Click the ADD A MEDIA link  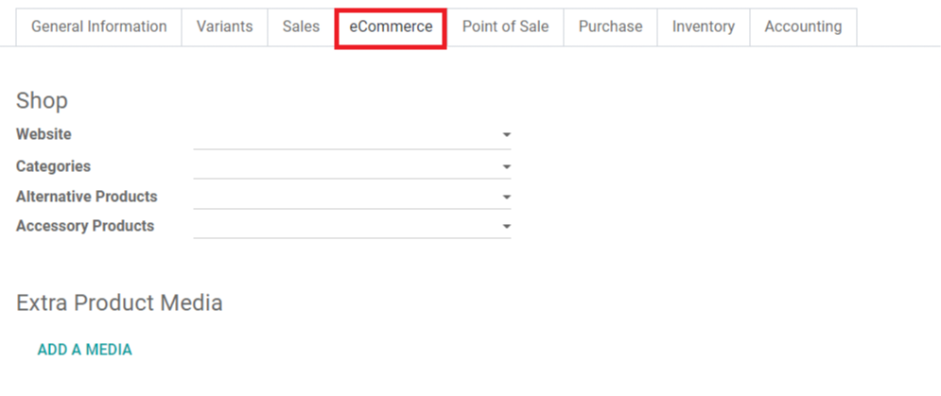[x=84, y=350]
